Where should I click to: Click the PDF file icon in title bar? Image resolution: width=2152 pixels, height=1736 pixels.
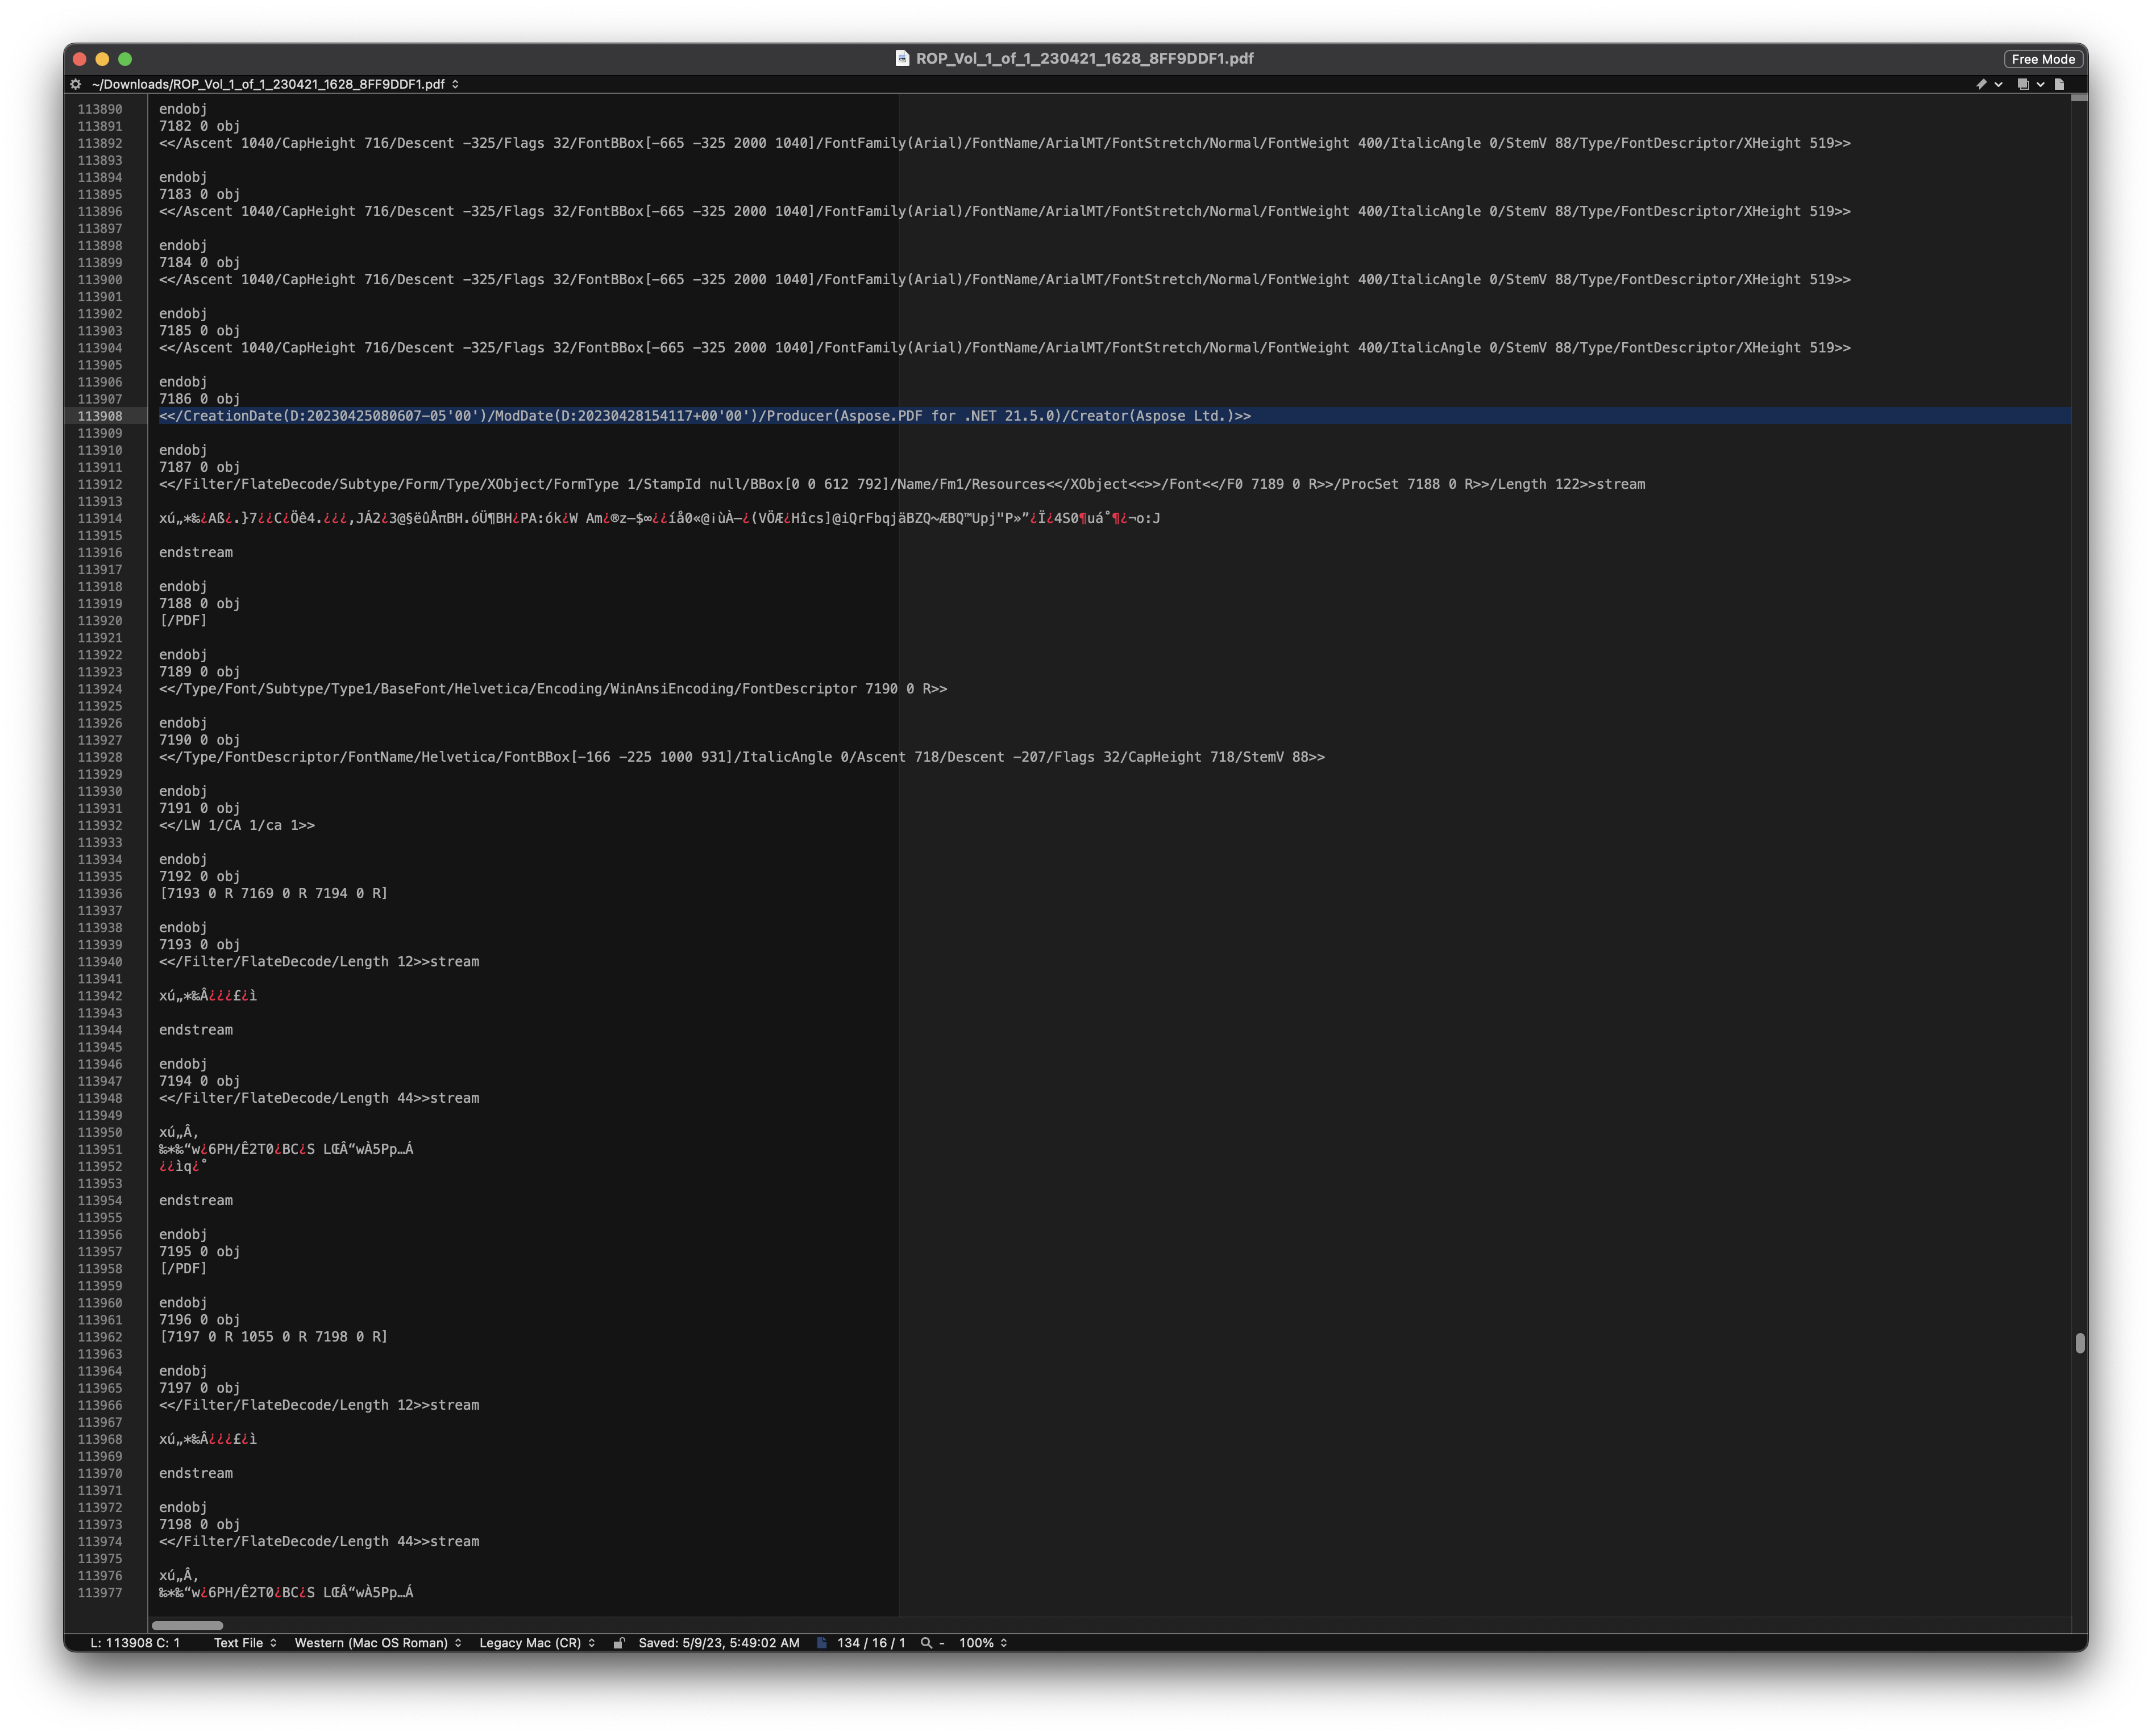tap(901, 58)
